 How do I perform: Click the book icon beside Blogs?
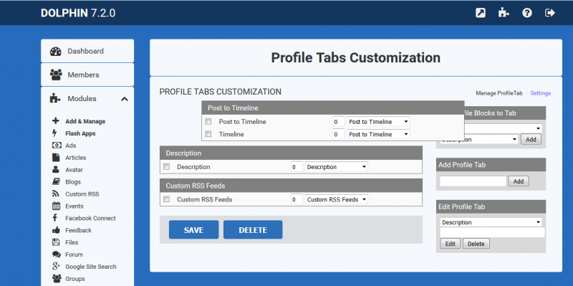click(56, 182)
